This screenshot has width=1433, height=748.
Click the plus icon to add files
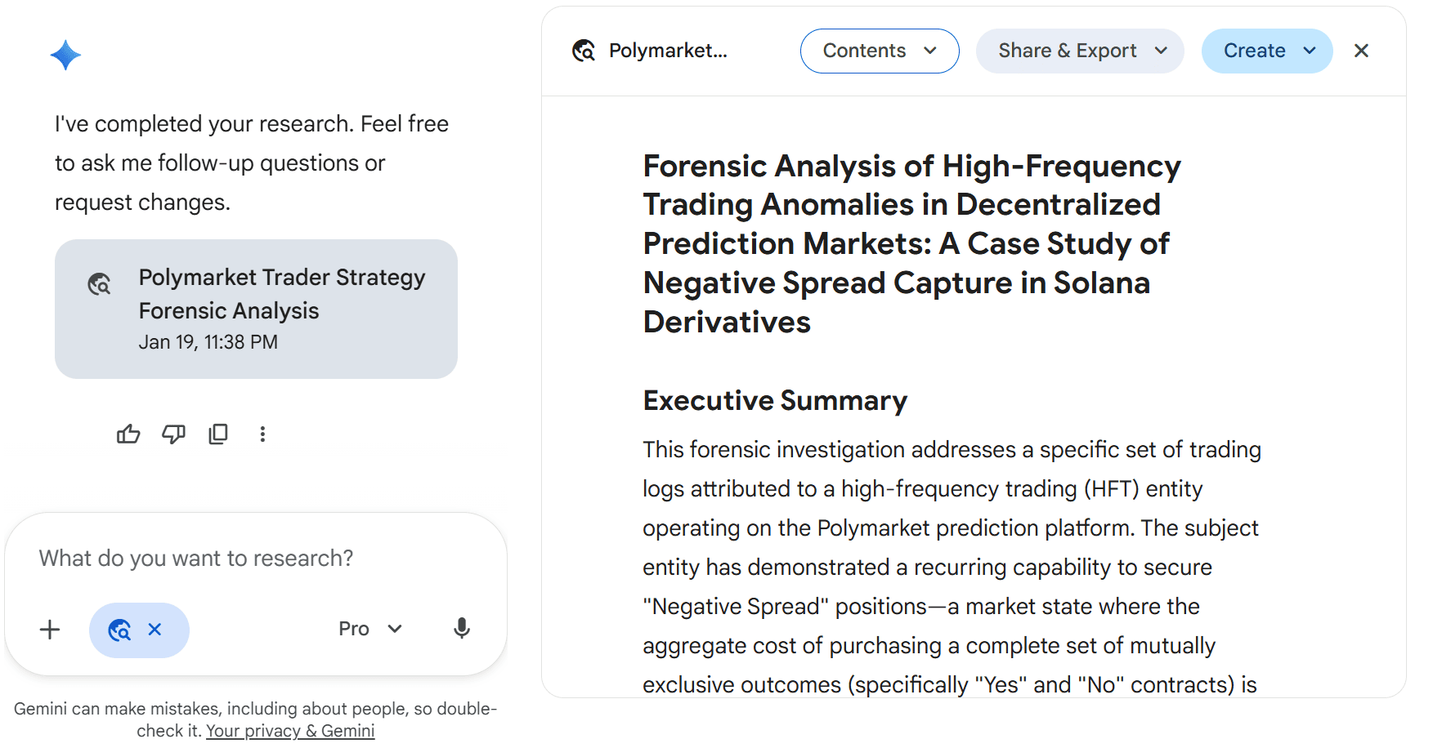tap(50, 630)
